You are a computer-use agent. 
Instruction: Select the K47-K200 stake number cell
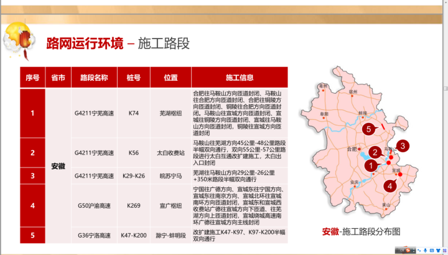coord(133,235)
